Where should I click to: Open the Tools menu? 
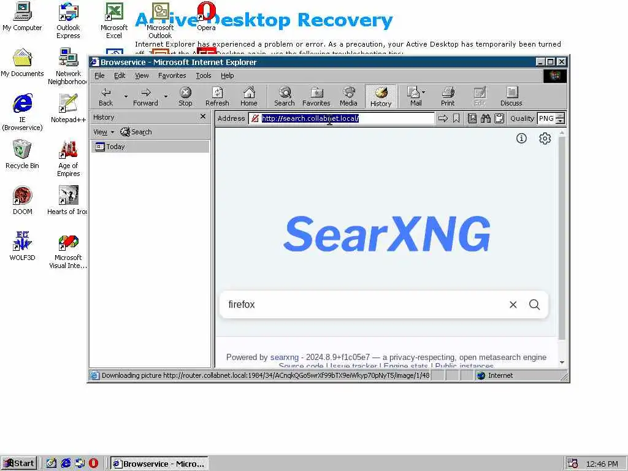[x=204, y=75]
